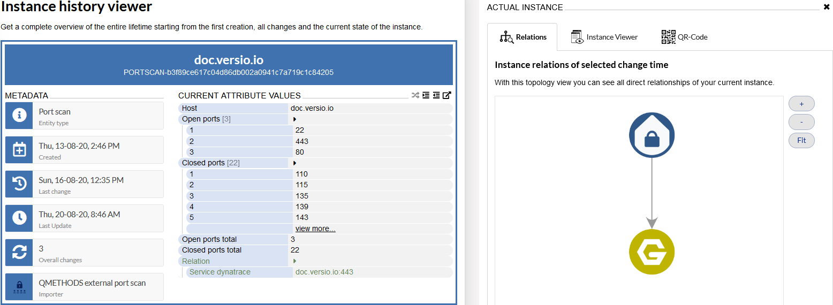Click the CURRENT ATTRIBUTE VALUES heading
The height and width of the screenshot is (305, 833).
tap(239, 96)
